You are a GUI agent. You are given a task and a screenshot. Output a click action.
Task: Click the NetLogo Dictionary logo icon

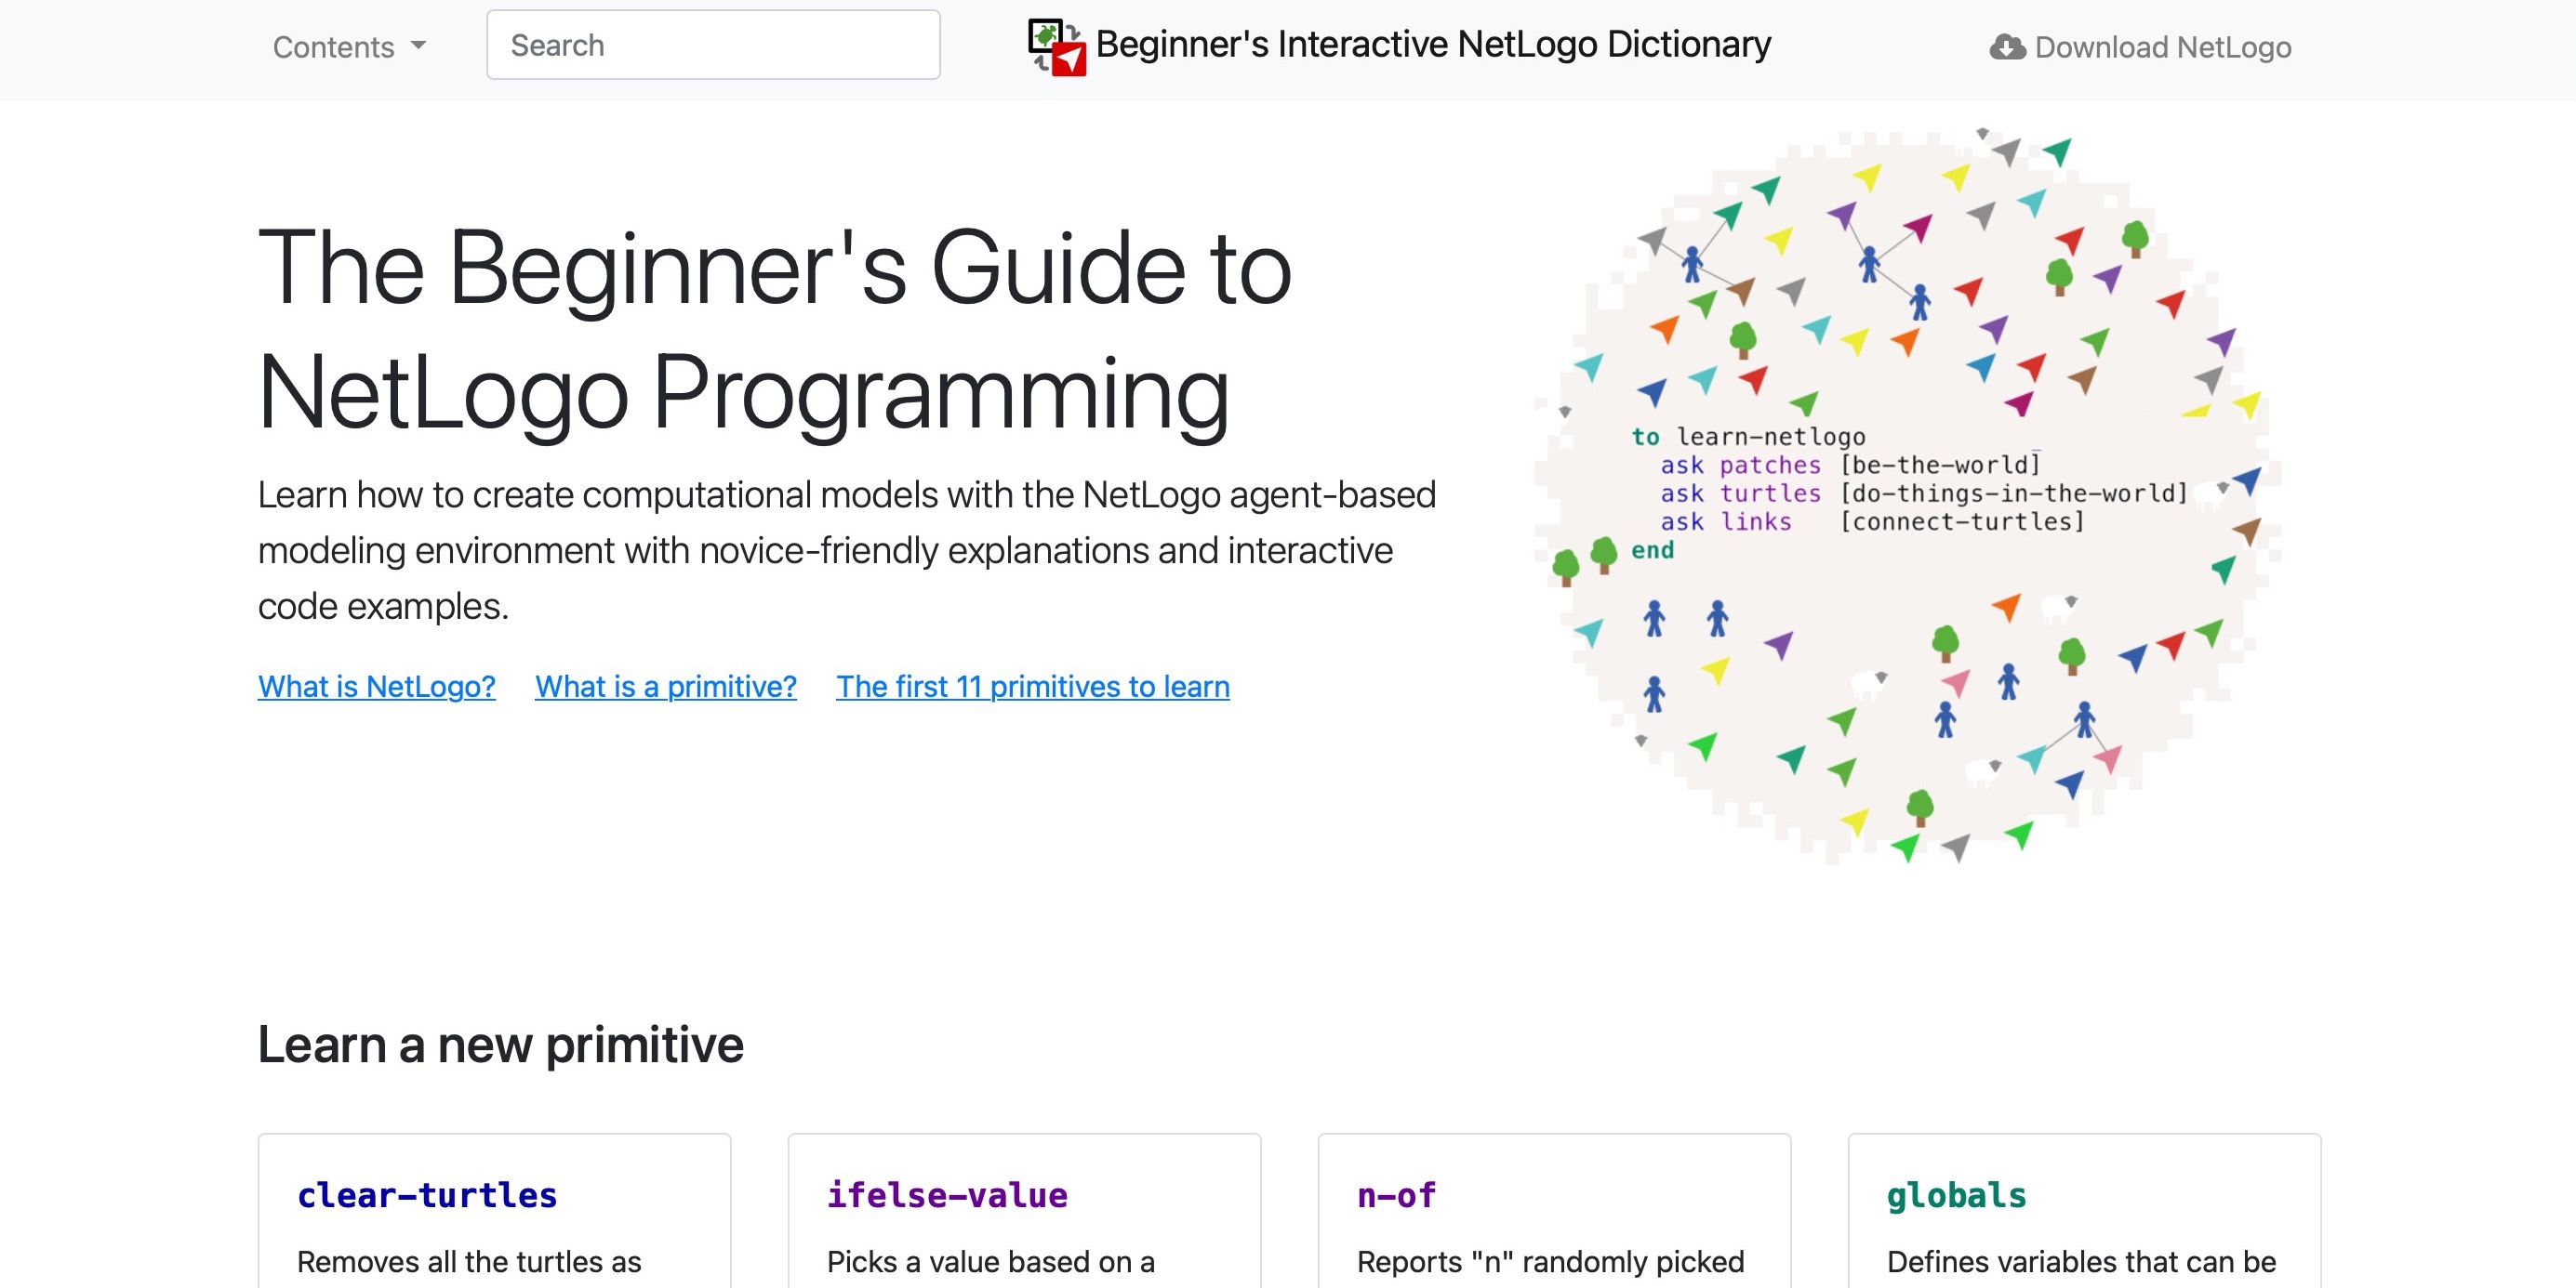pyautogui.click(x=1056, y=46)
